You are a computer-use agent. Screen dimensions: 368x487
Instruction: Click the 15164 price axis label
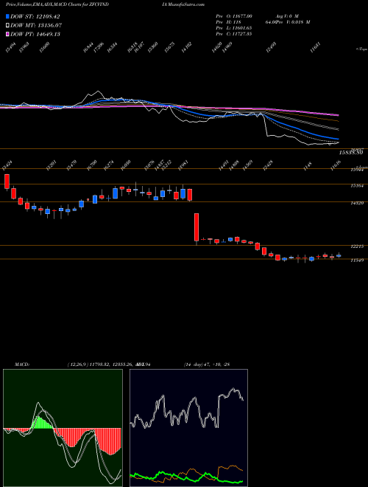pos(356,186)
